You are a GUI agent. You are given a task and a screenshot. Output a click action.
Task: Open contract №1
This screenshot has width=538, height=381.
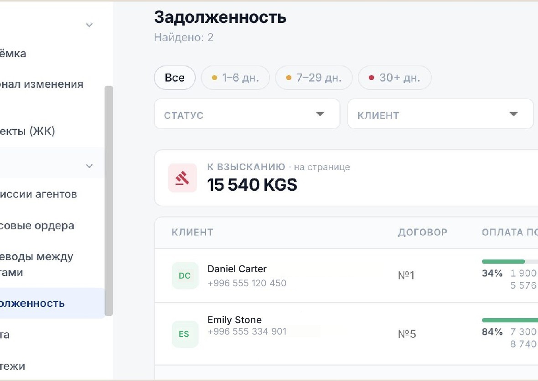coord(406,275)
